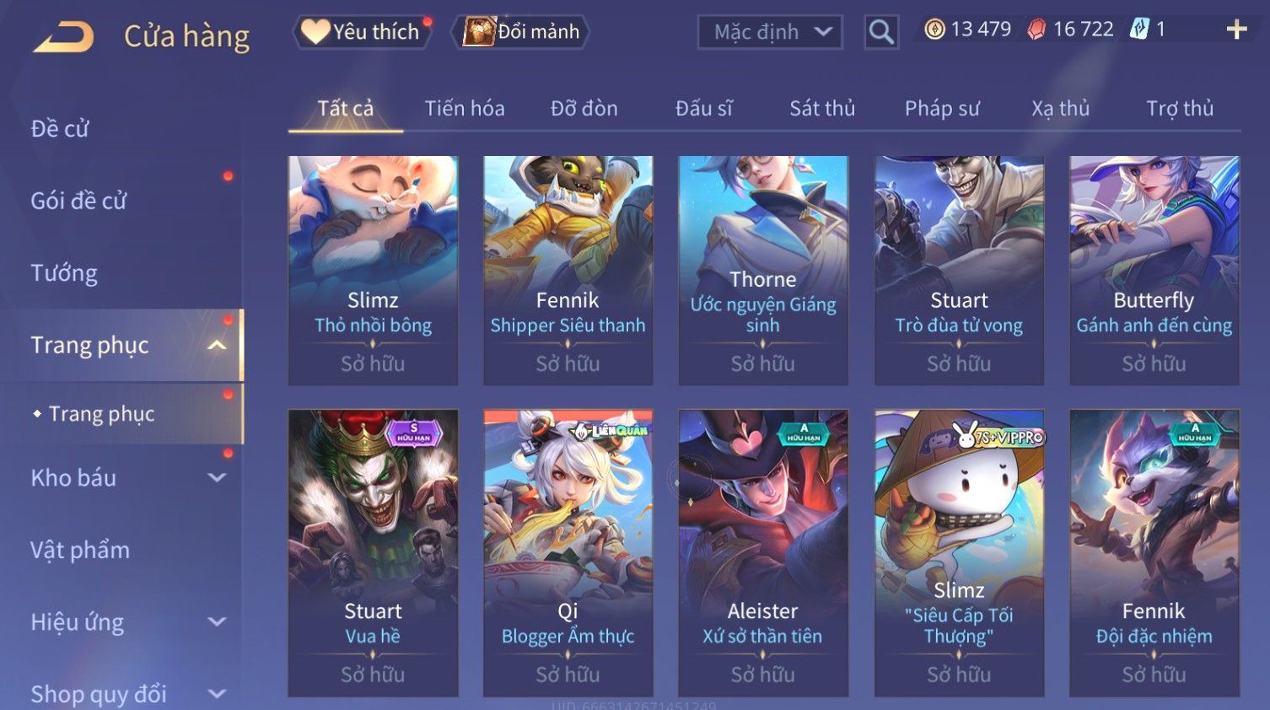Tap the plus icon to add currency

[1236, 30]
